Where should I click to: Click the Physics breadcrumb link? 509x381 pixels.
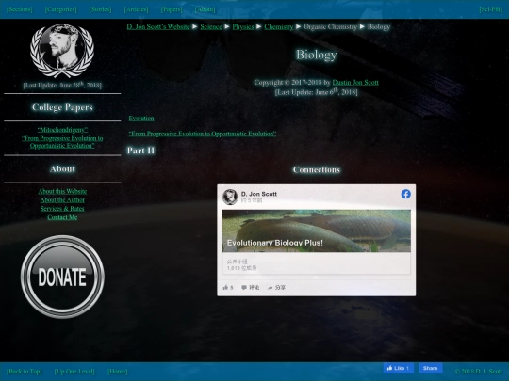(x=243, y=27)
